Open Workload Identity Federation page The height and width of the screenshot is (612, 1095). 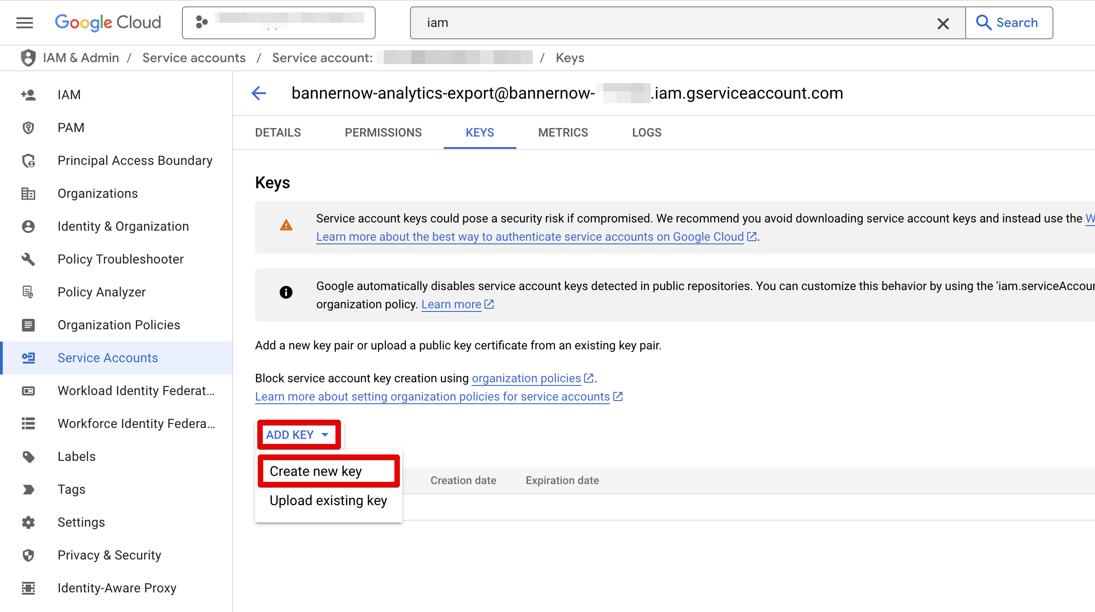click(x=136, y=390)
